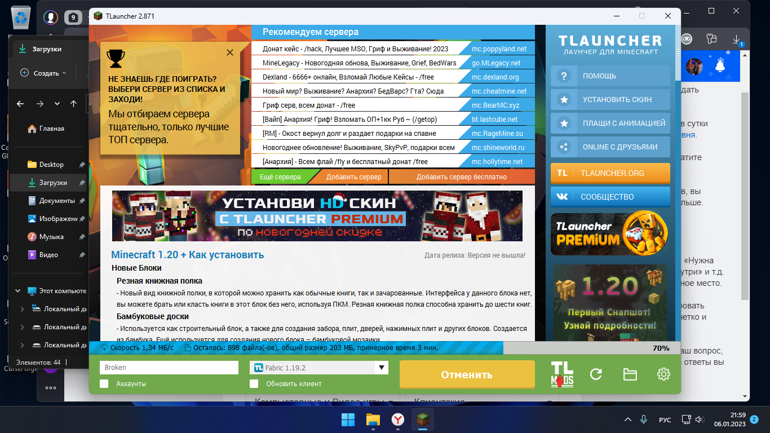This screenshot has width=770, height=433.
Task: Check the checkbox left of Broken field
Action: pyautogui.click(x=104, y=383)
